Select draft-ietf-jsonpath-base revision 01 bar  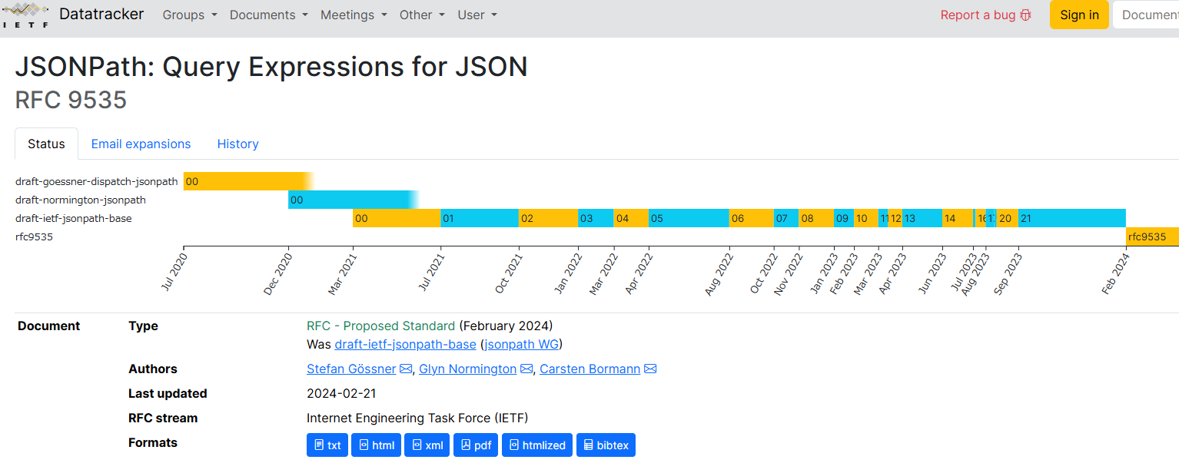480,218
